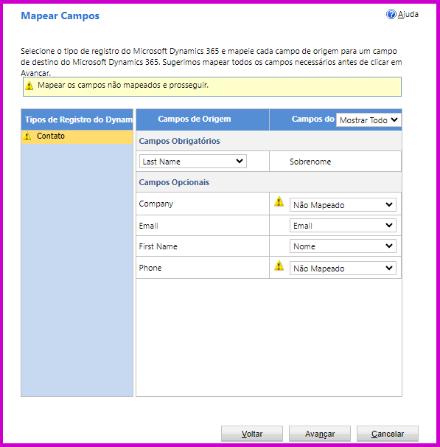Open the Last Name source field dropdown
Image resolution: width=440 pixels, height=447 pixels.
coord(193,162)
